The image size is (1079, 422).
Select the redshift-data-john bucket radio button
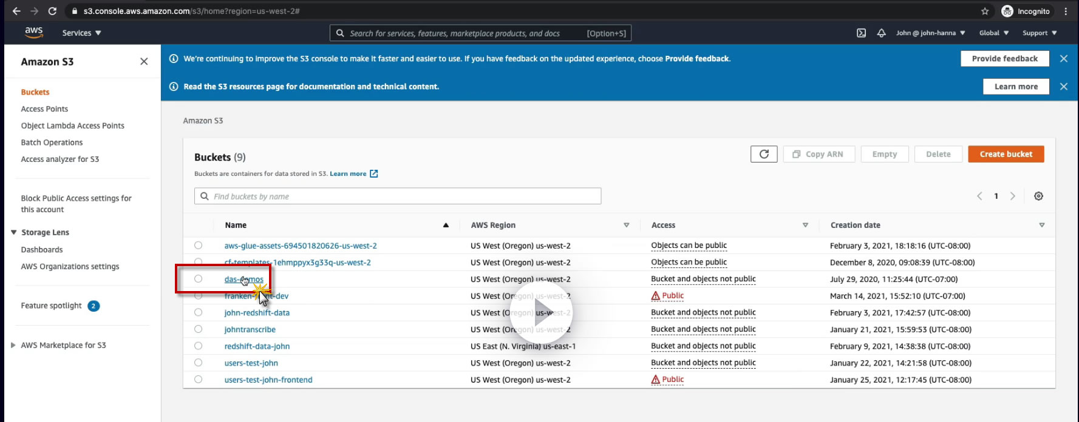click(x=198, y=346)
